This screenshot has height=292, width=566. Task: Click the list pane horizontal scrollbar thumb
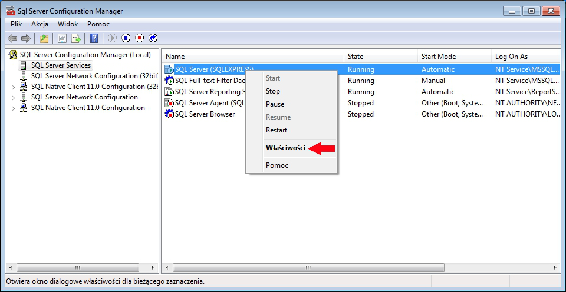[308, 267]
